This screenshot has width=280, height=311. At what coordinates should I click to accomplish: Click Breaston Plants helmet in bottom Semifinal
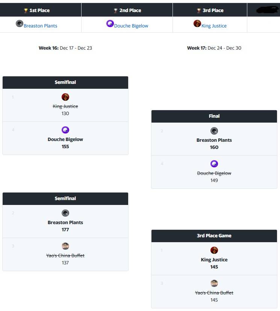65,213
